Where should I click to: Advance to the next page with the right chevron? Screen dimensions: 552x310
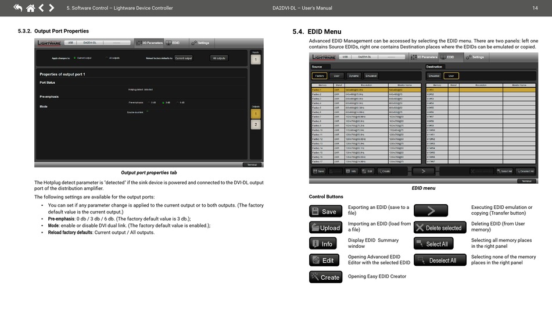point(52,8)
